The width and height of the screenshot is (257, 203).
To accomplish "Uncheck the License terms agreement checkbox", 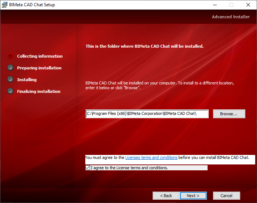I will (88, 168).
